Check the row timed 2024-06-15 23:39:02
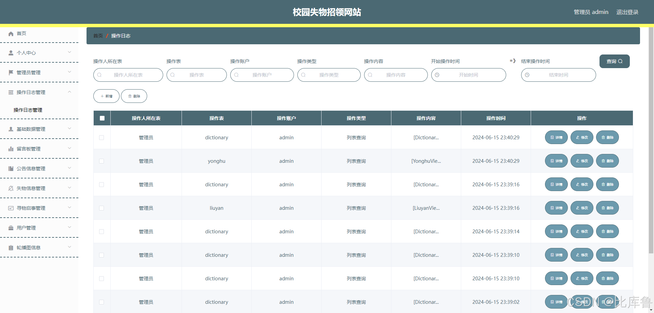 tap(102, 302)
